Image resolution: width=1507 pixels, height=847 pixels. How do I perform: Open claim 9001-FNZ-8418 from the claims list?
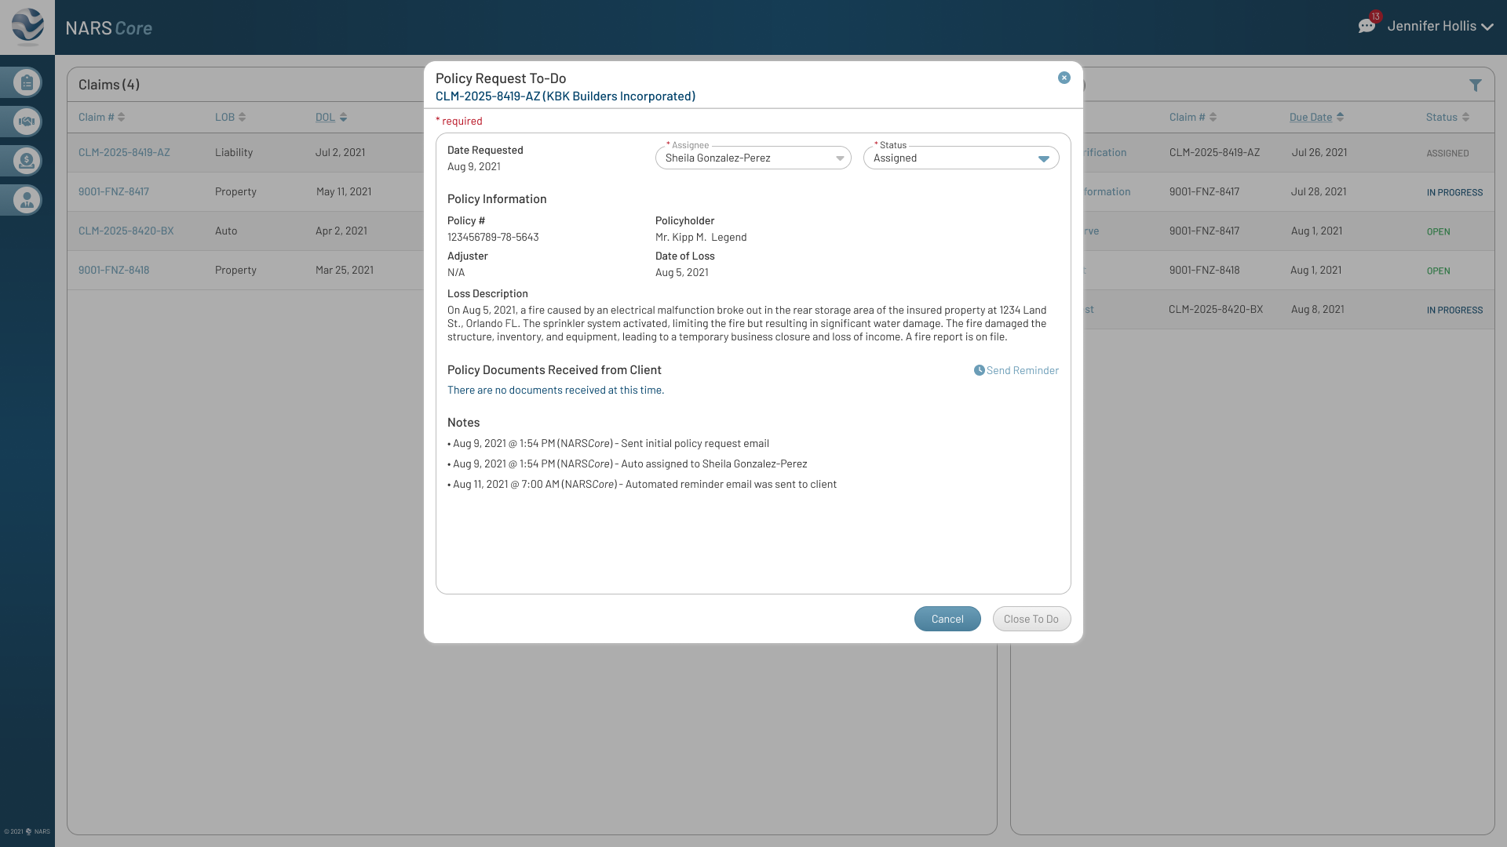coord(114,270)
